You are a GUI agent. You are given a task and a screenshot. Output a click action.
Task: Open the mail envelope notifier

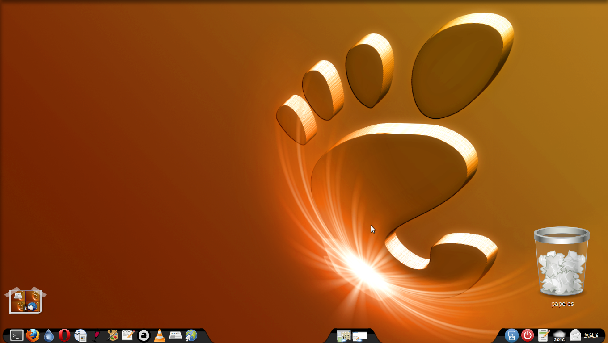[x=575, y=335]
